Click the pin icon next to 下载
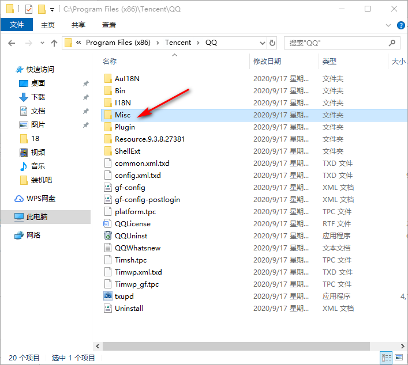Screen dimensions: 408x365 coord(85,97)
